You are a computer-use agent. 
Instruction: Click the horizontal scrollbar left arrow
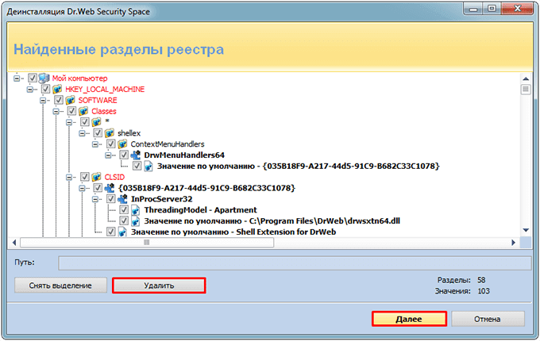(14, 243)
